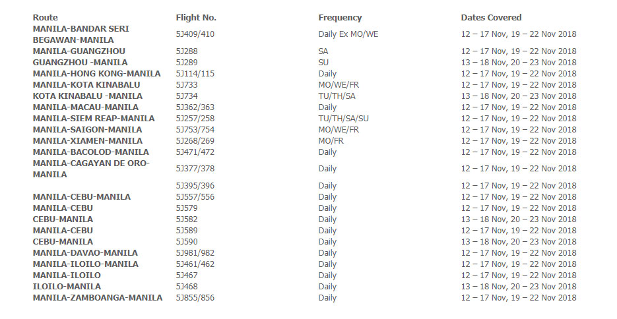This screenshot has width=617, height=319.
Task: Click the MANILA-CAGAYAN DE ORO-MANILA route
Action: (91, 169)
